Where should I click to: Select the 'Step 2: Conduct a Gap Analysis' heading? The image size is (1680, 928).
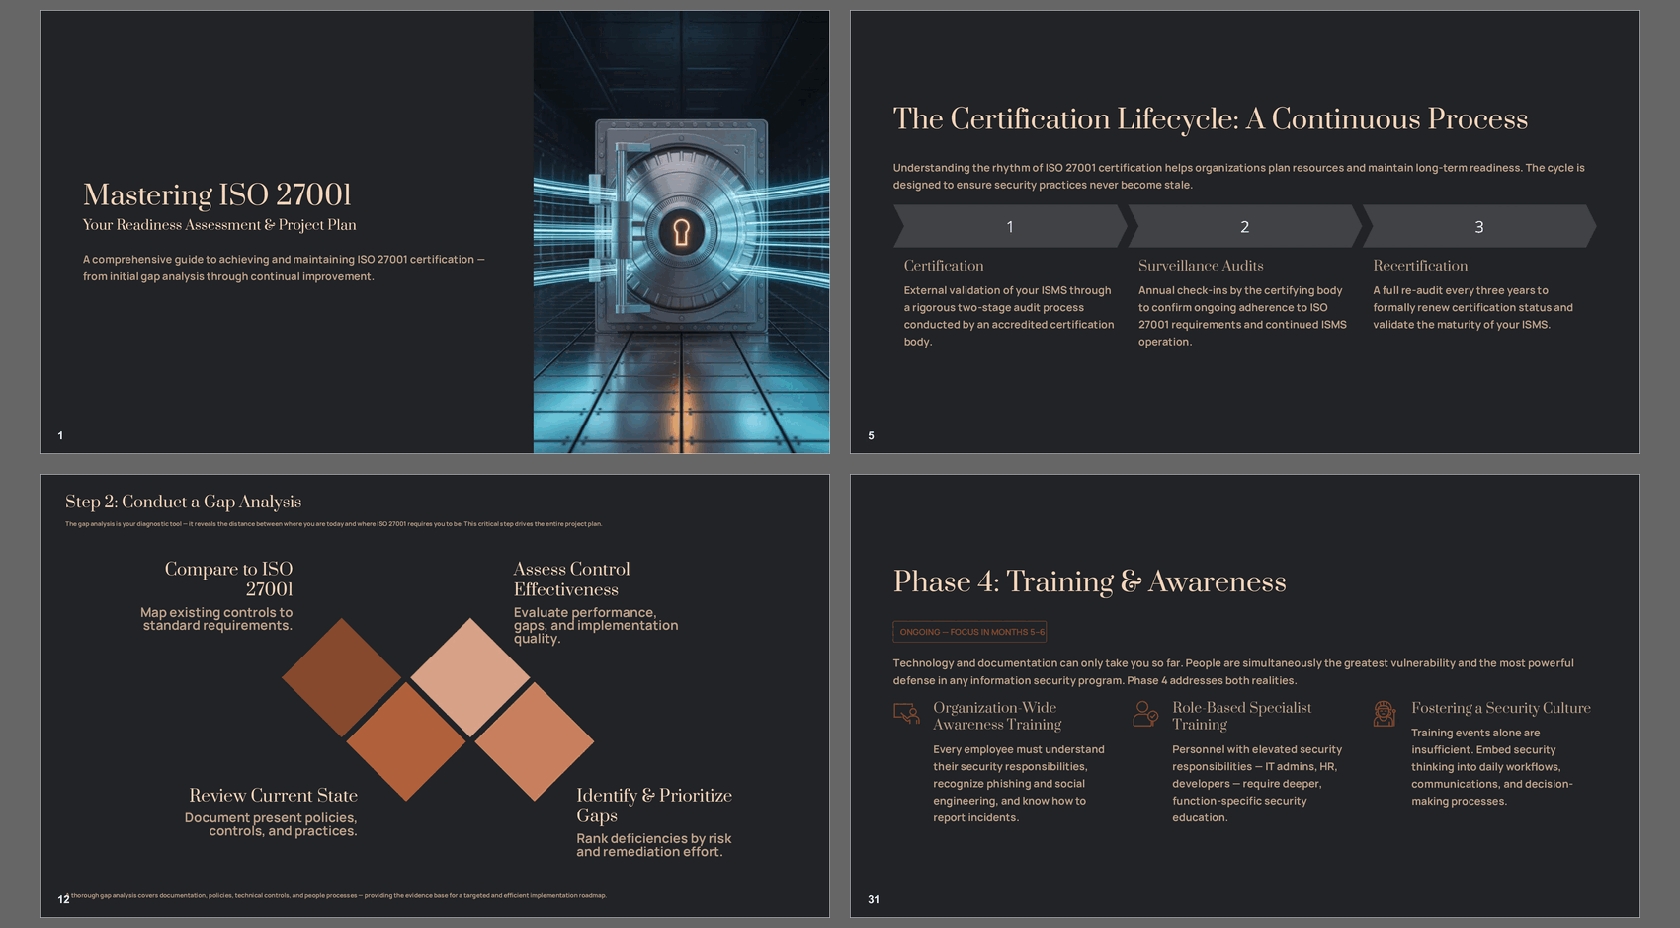click(183, 502)
